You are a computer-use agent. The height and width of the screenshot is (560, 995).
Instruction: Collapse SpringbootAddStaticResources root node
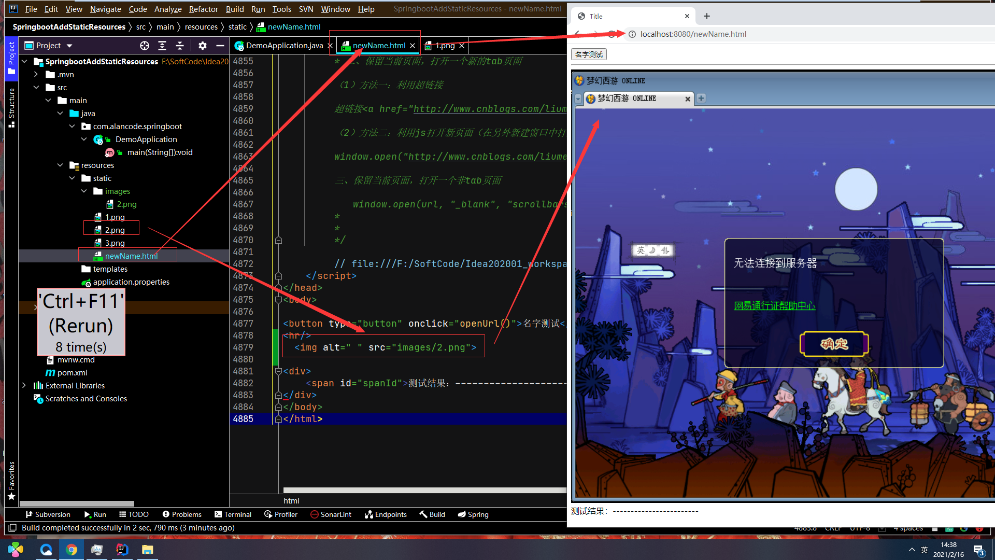tap(24, 61)
